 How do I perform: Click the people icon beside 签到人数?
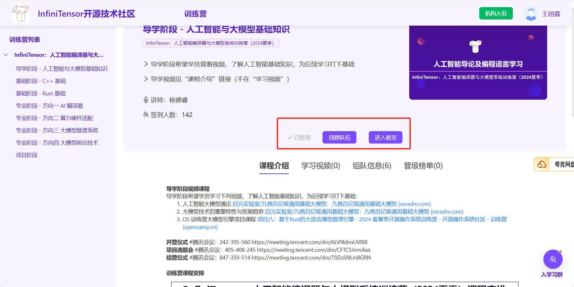[145, 114]
